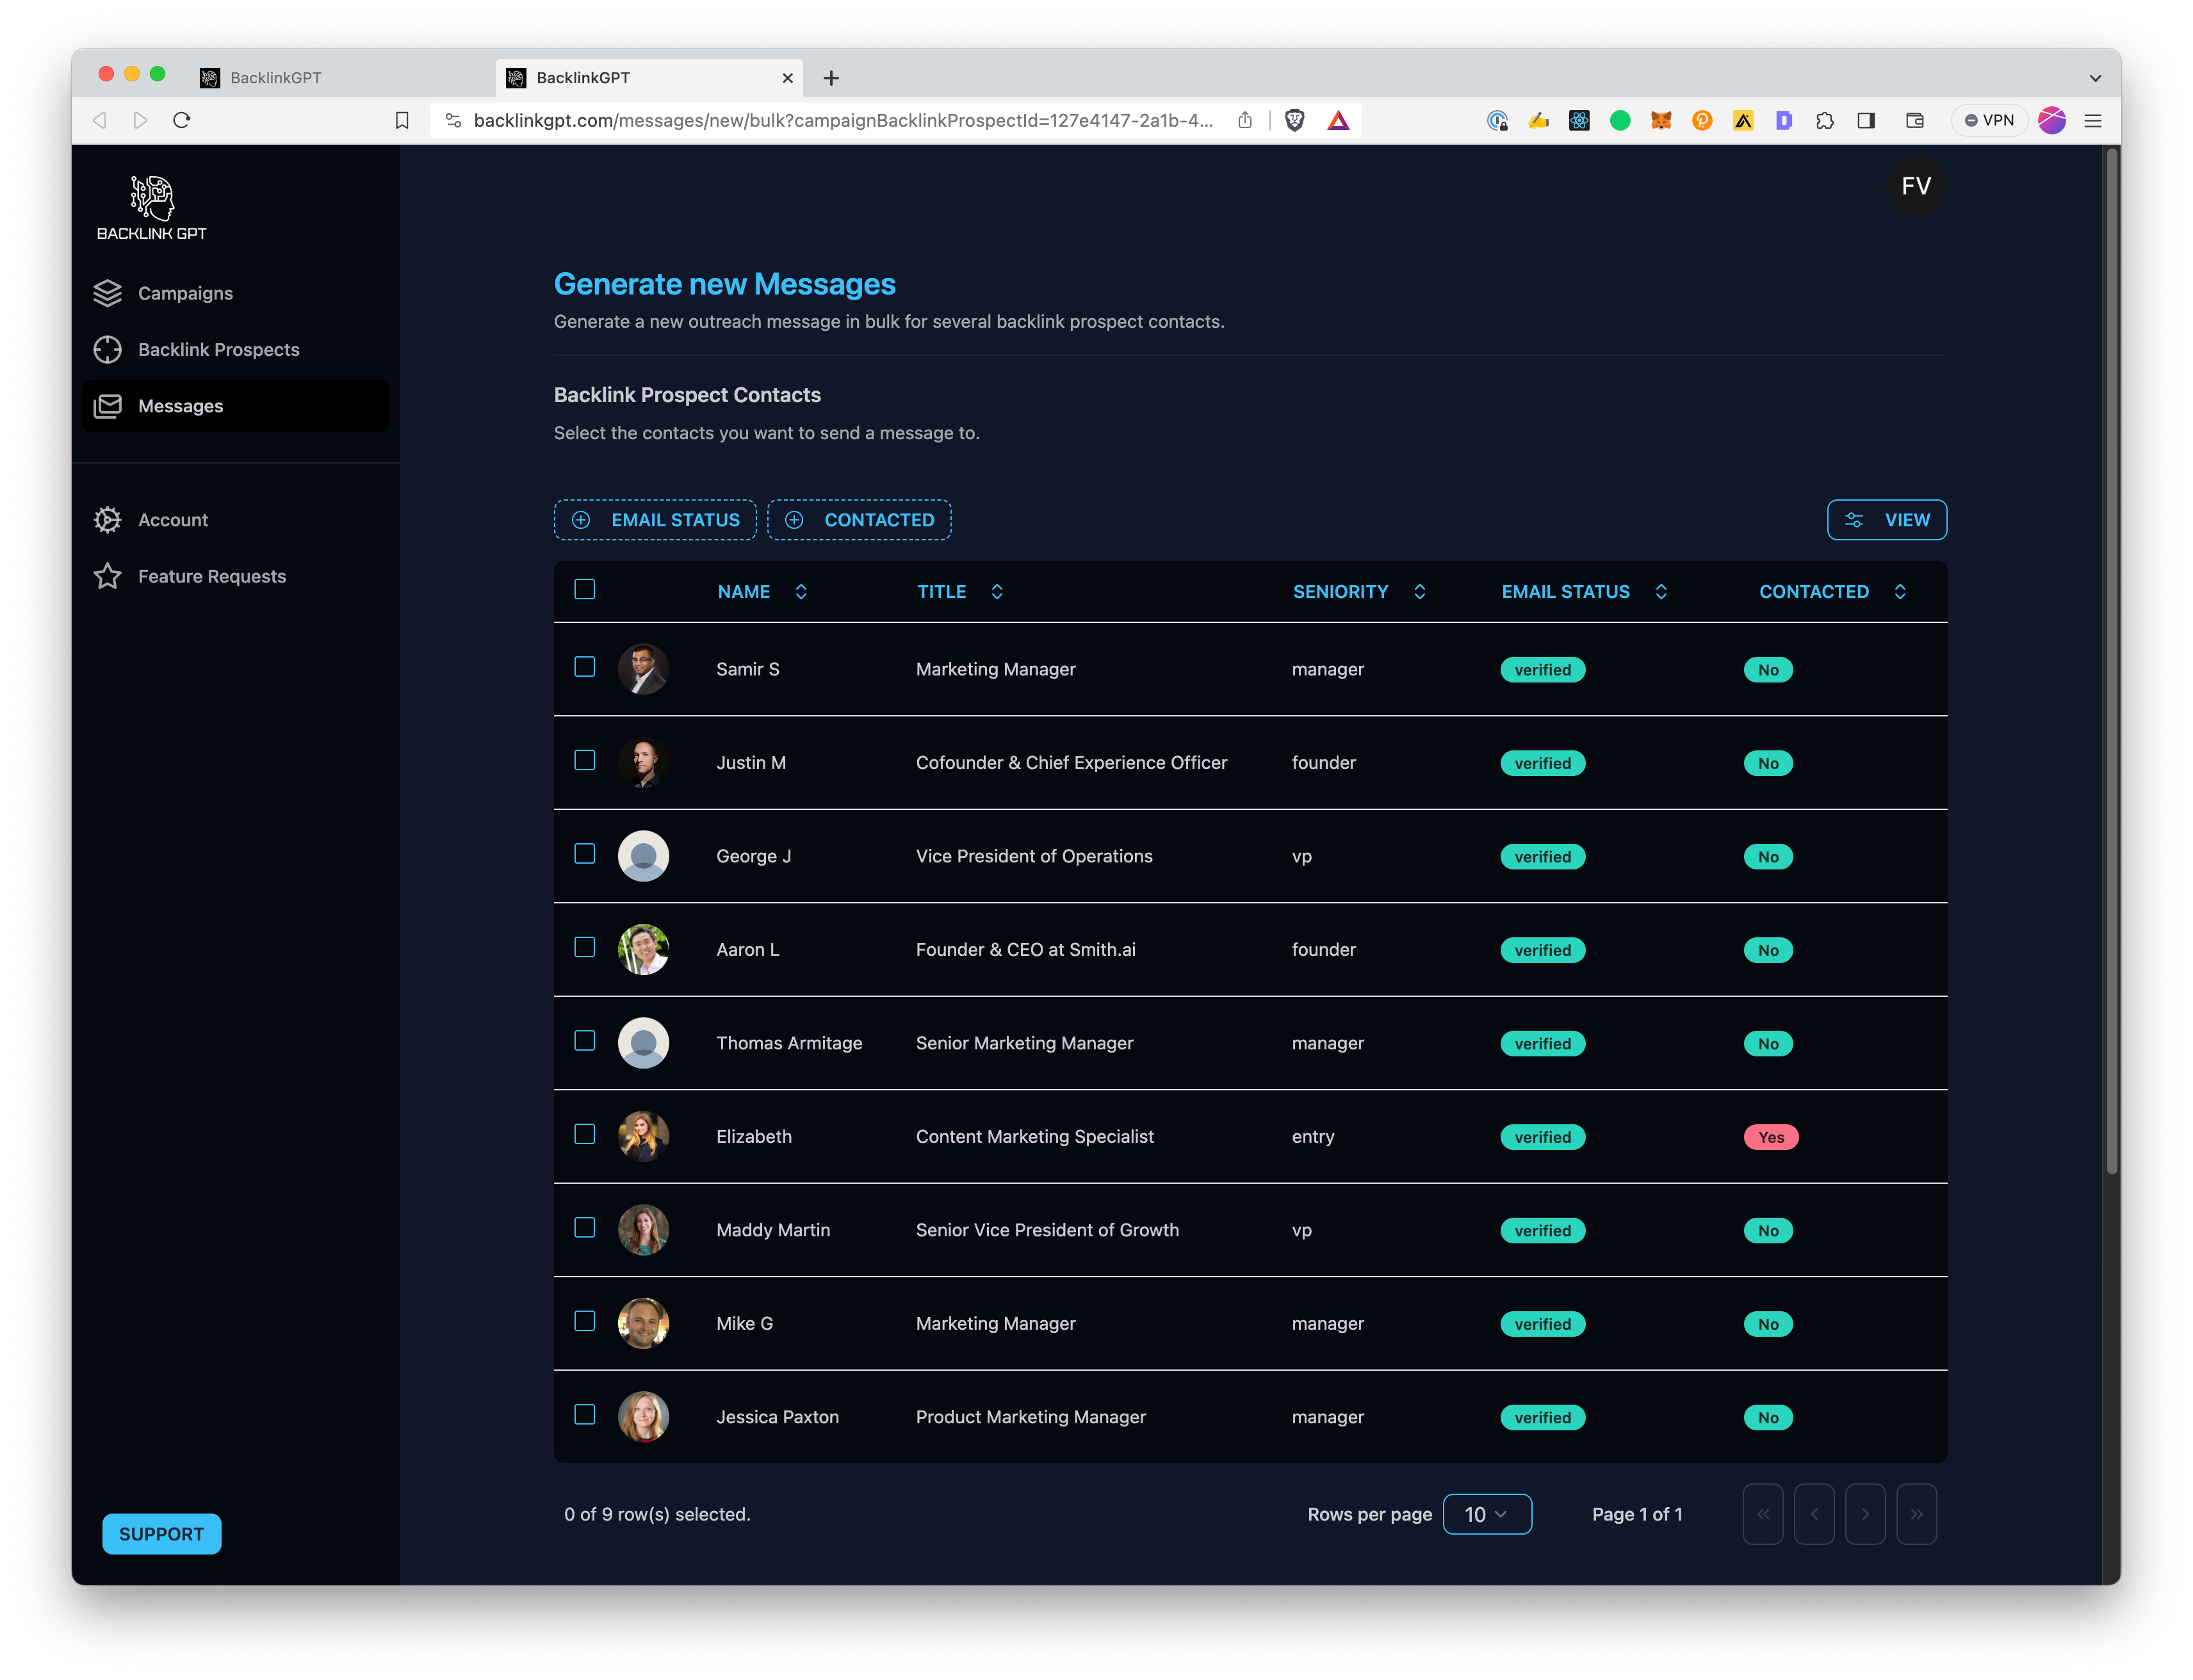Click the VPN icon in the browser toolbar
This screenshot has width=2193, height=1680.
pos(1989,120)
